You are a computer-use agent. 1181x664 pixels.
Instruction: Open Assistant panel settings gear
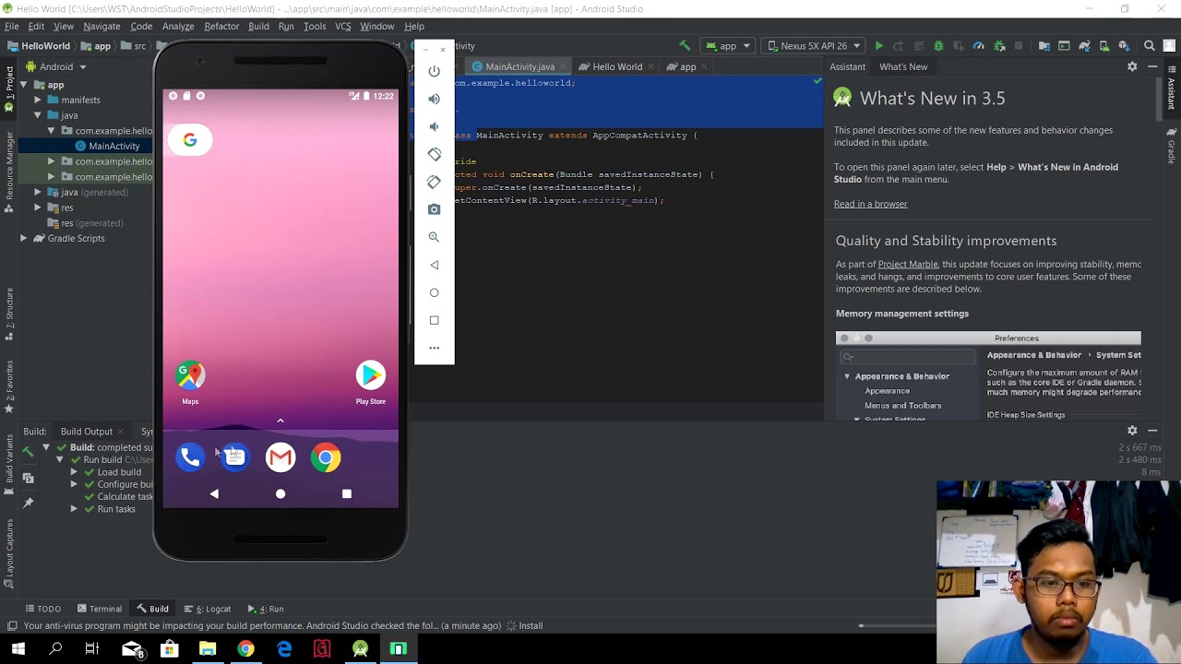[x=1132, y=66]
